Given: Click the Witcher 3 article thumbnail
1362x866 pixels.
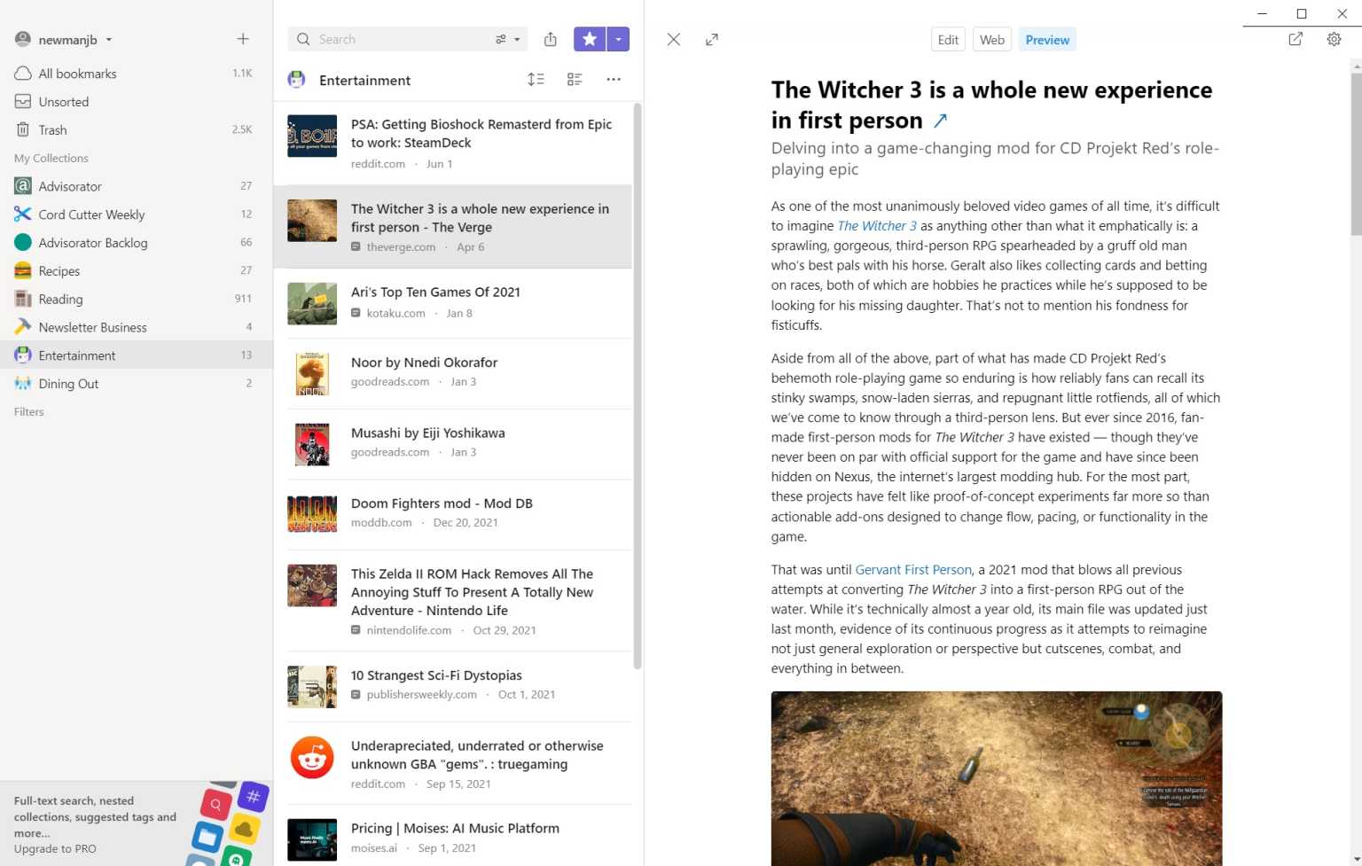Looking at the screenshot, I should pos(311,219).
